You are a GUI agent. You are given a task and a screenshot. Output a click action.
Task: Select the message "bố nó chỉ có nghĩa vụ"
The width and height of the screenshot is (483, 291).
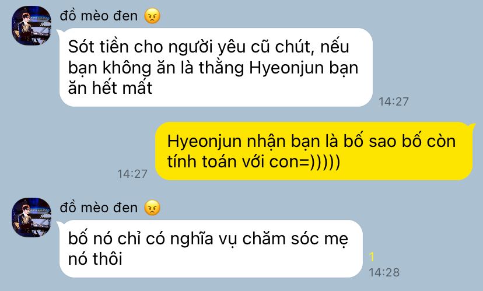211,248
